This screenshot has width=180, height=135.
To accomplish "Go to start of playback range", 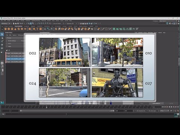I will (163, 107).
